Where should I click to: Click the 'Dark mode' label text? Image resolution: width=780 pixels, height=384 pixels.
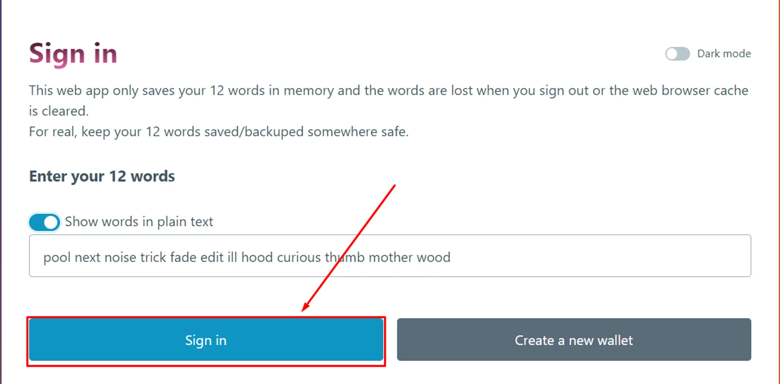coord(724,54)
